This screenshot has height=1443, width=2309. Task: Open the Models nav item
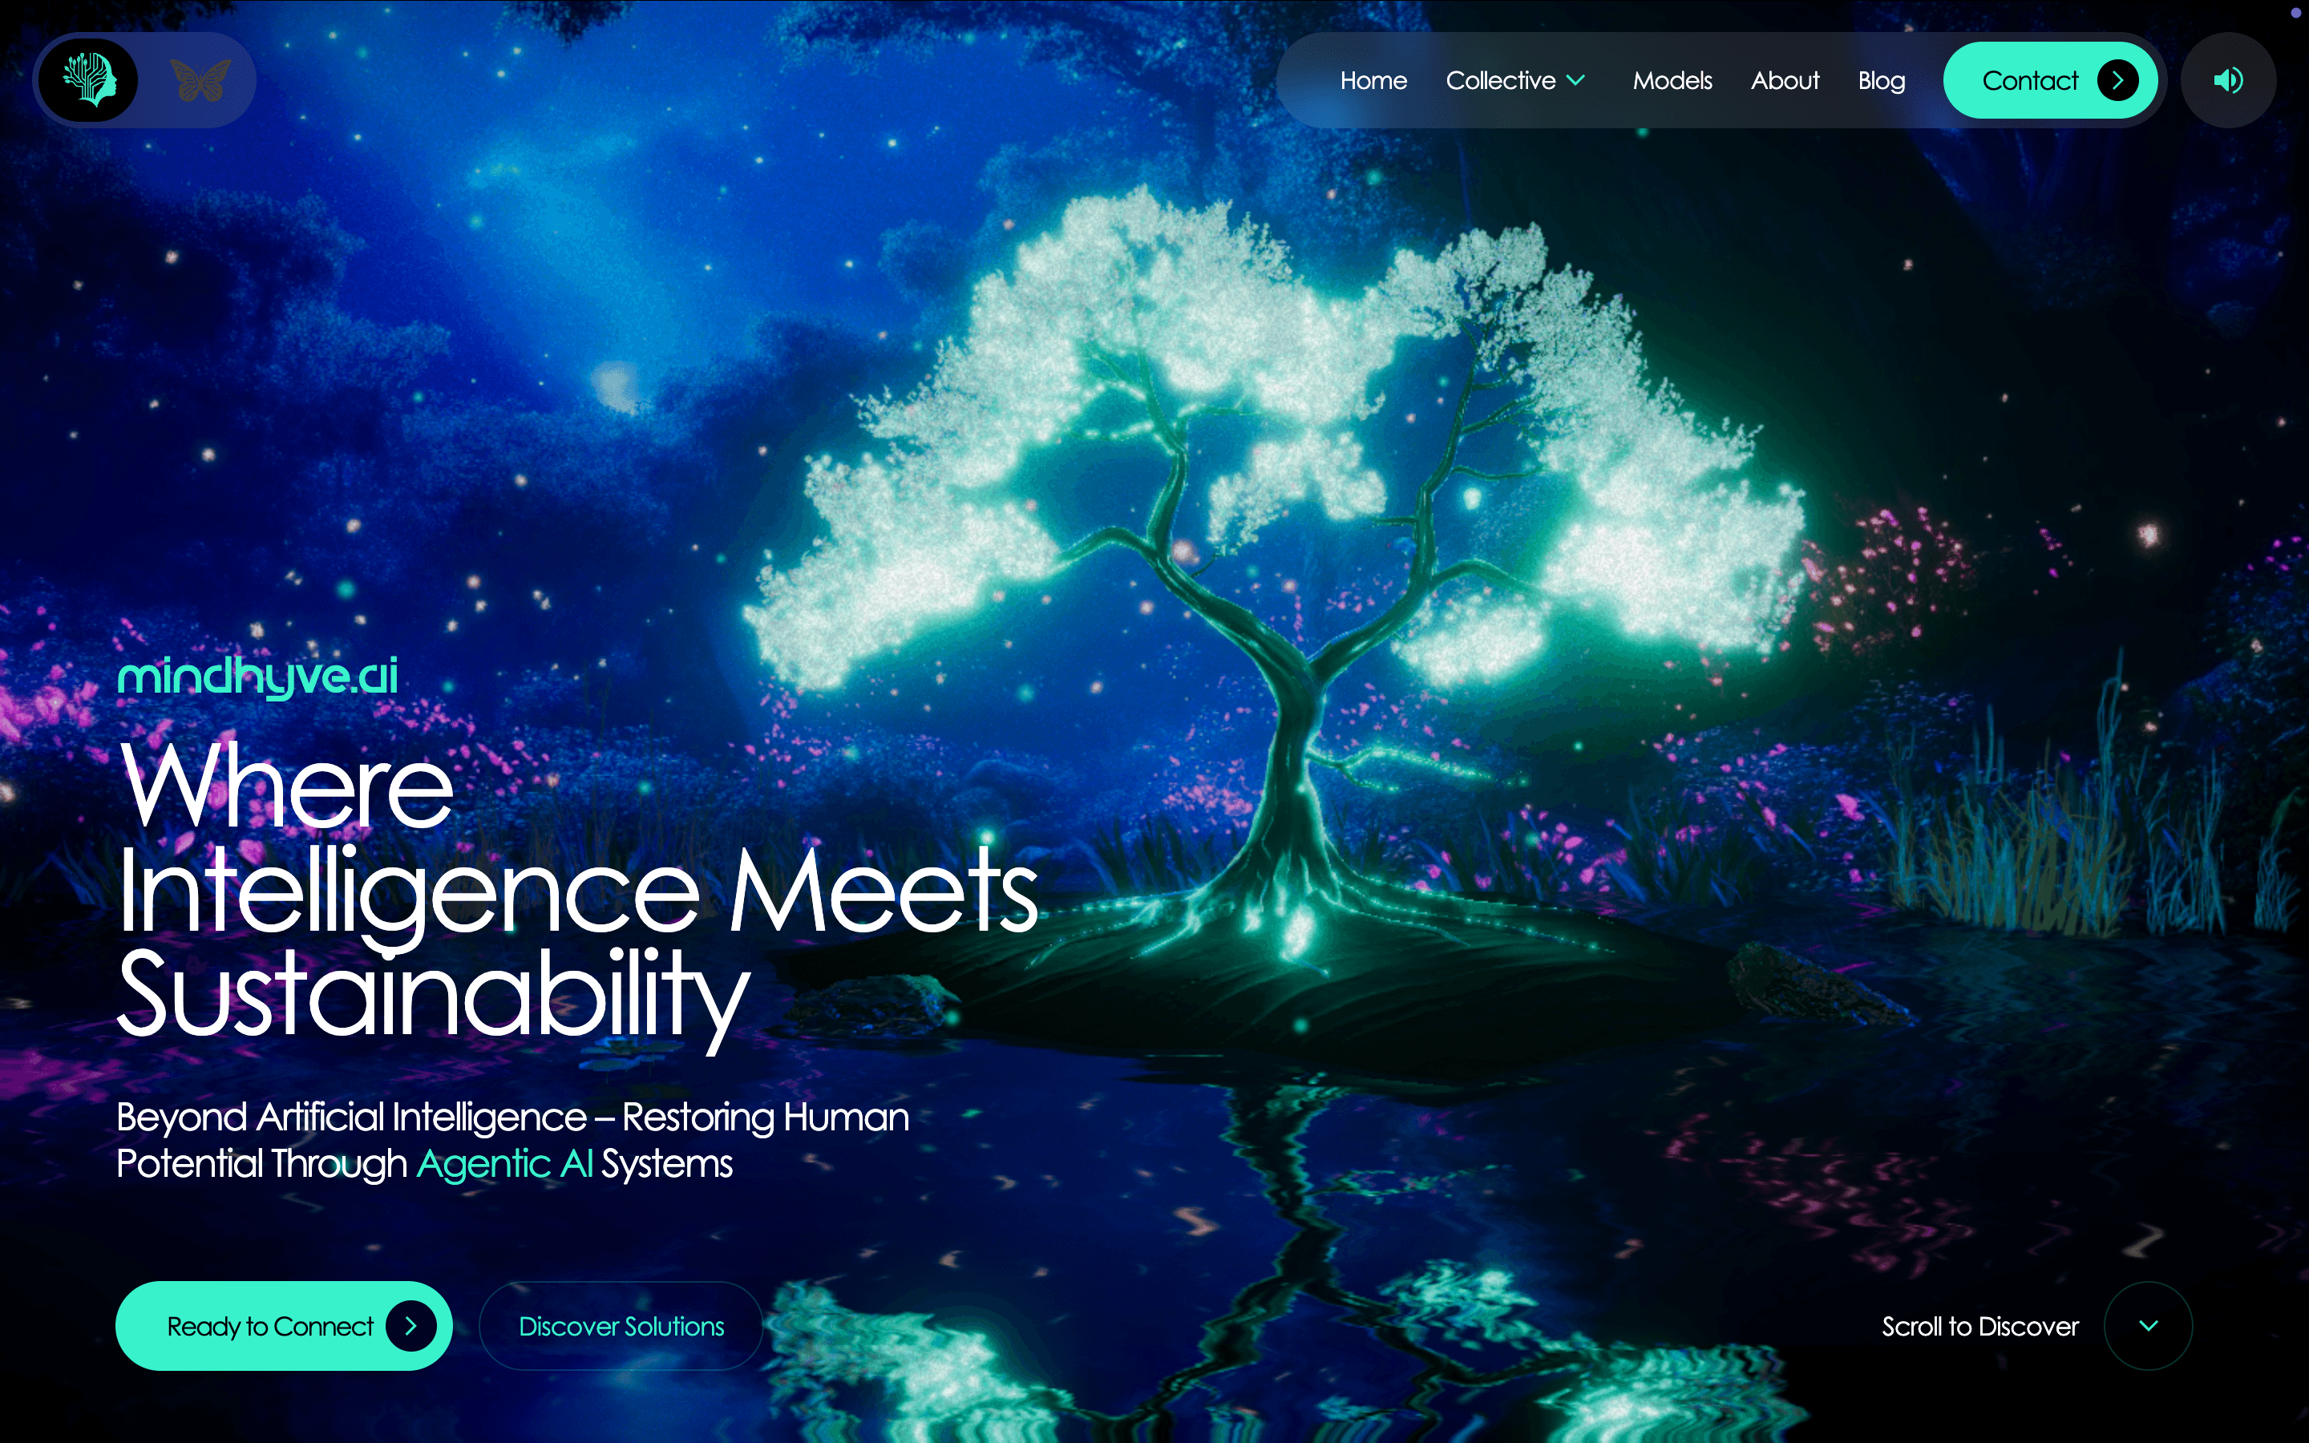(x=1672, y=80)
